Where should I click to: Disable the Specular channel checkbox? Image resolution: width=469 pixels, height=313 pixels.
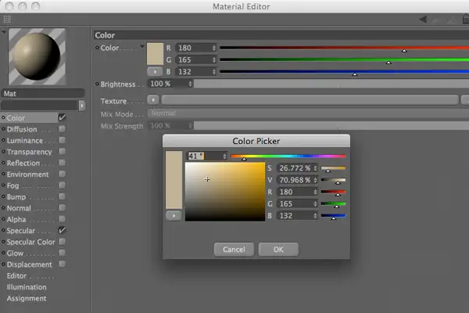coord(62,230)
